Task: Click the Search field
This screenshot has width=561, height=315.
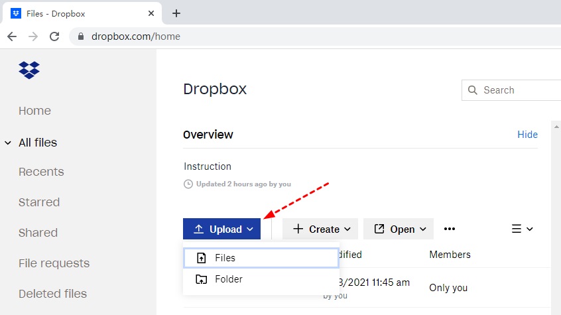Action: [512, 90]
